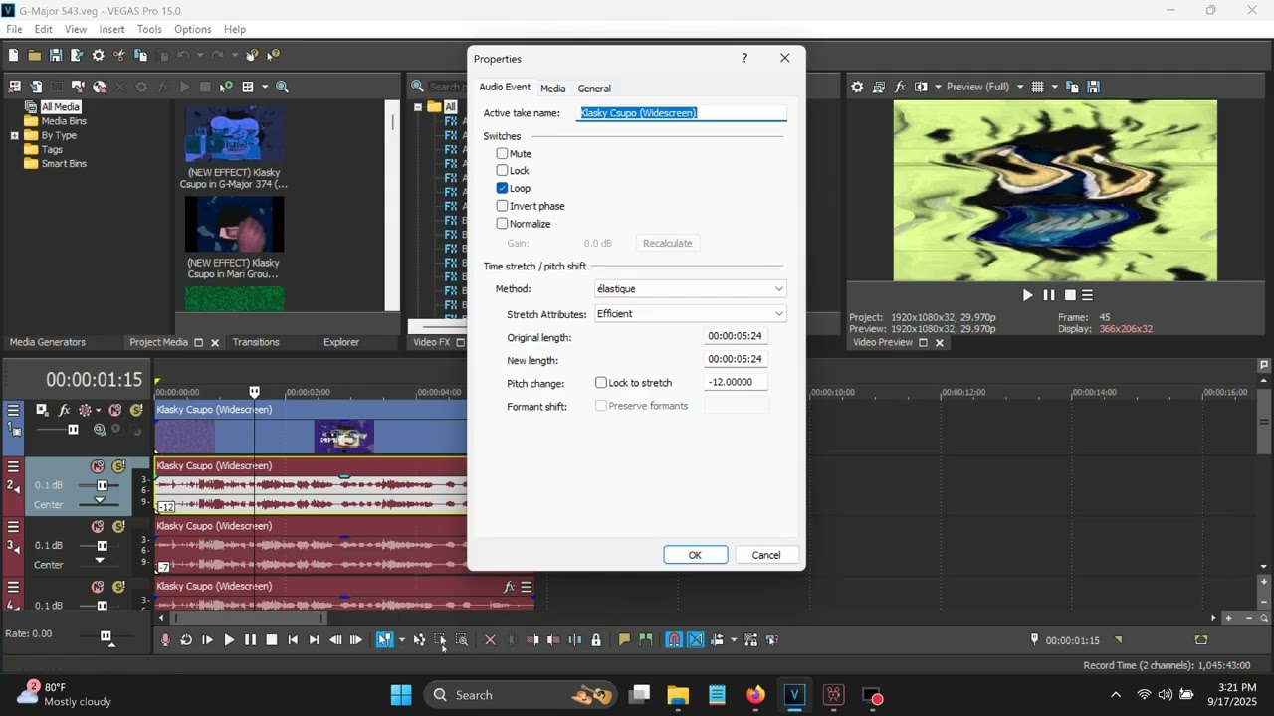Switch to the Media tab in Properties
The width and height of the screenshot is (1274, 716).
(552, 89)
